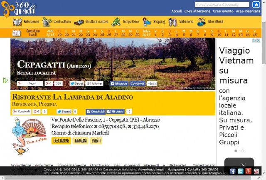Select the first ad carousel dot
This screenshot has width=266, height=180.
[x=236, y=151]
